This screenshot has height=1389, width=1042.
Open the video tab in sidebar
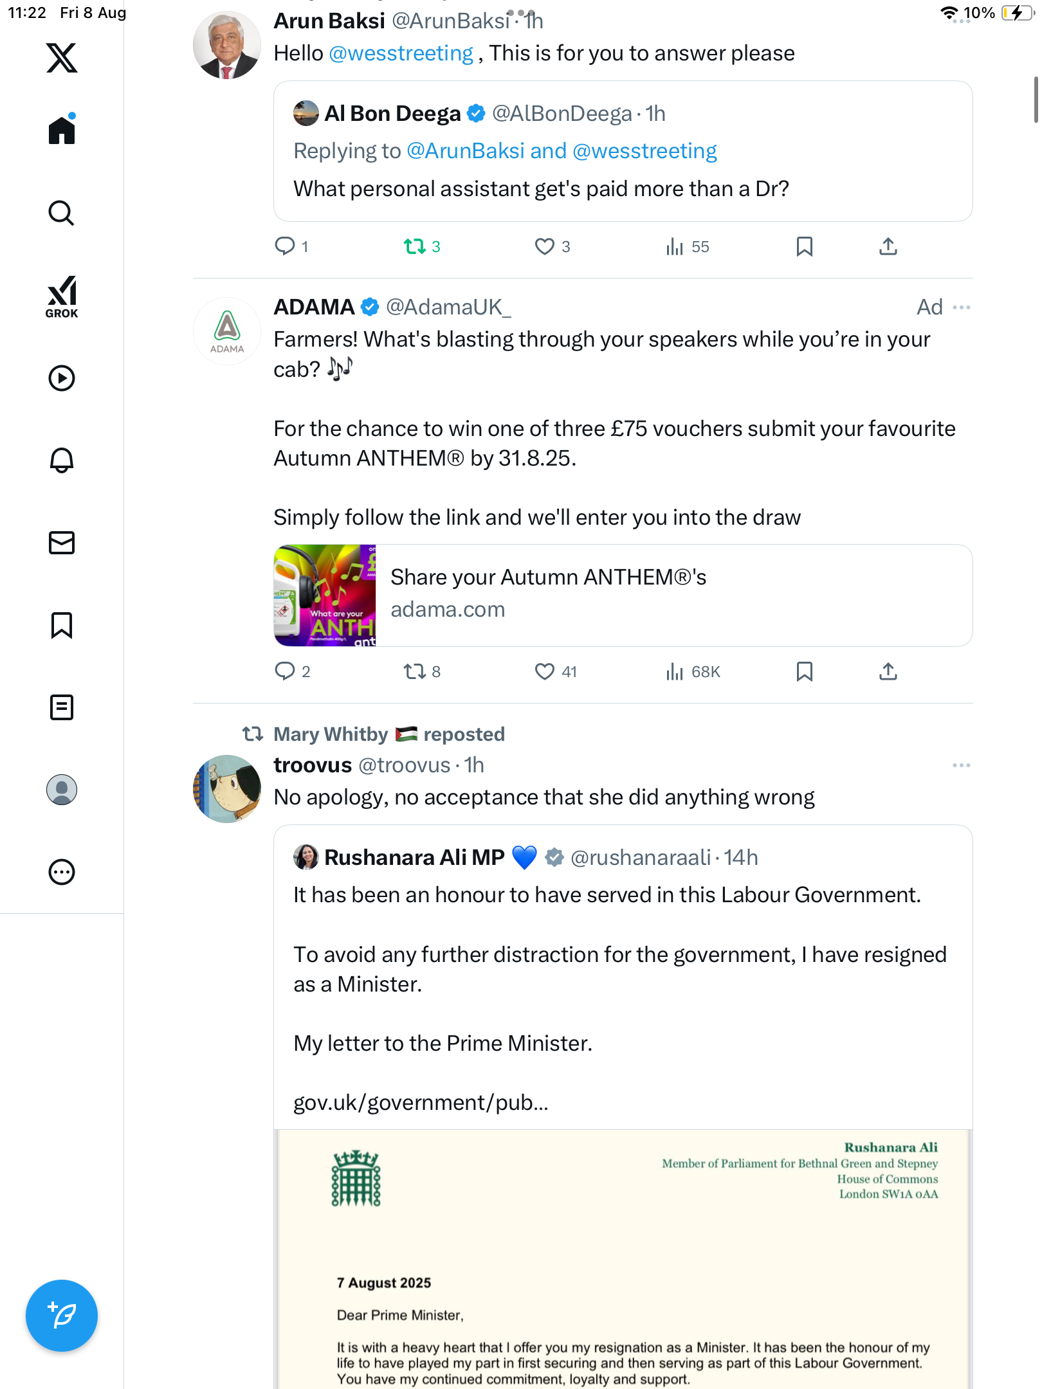62,378
